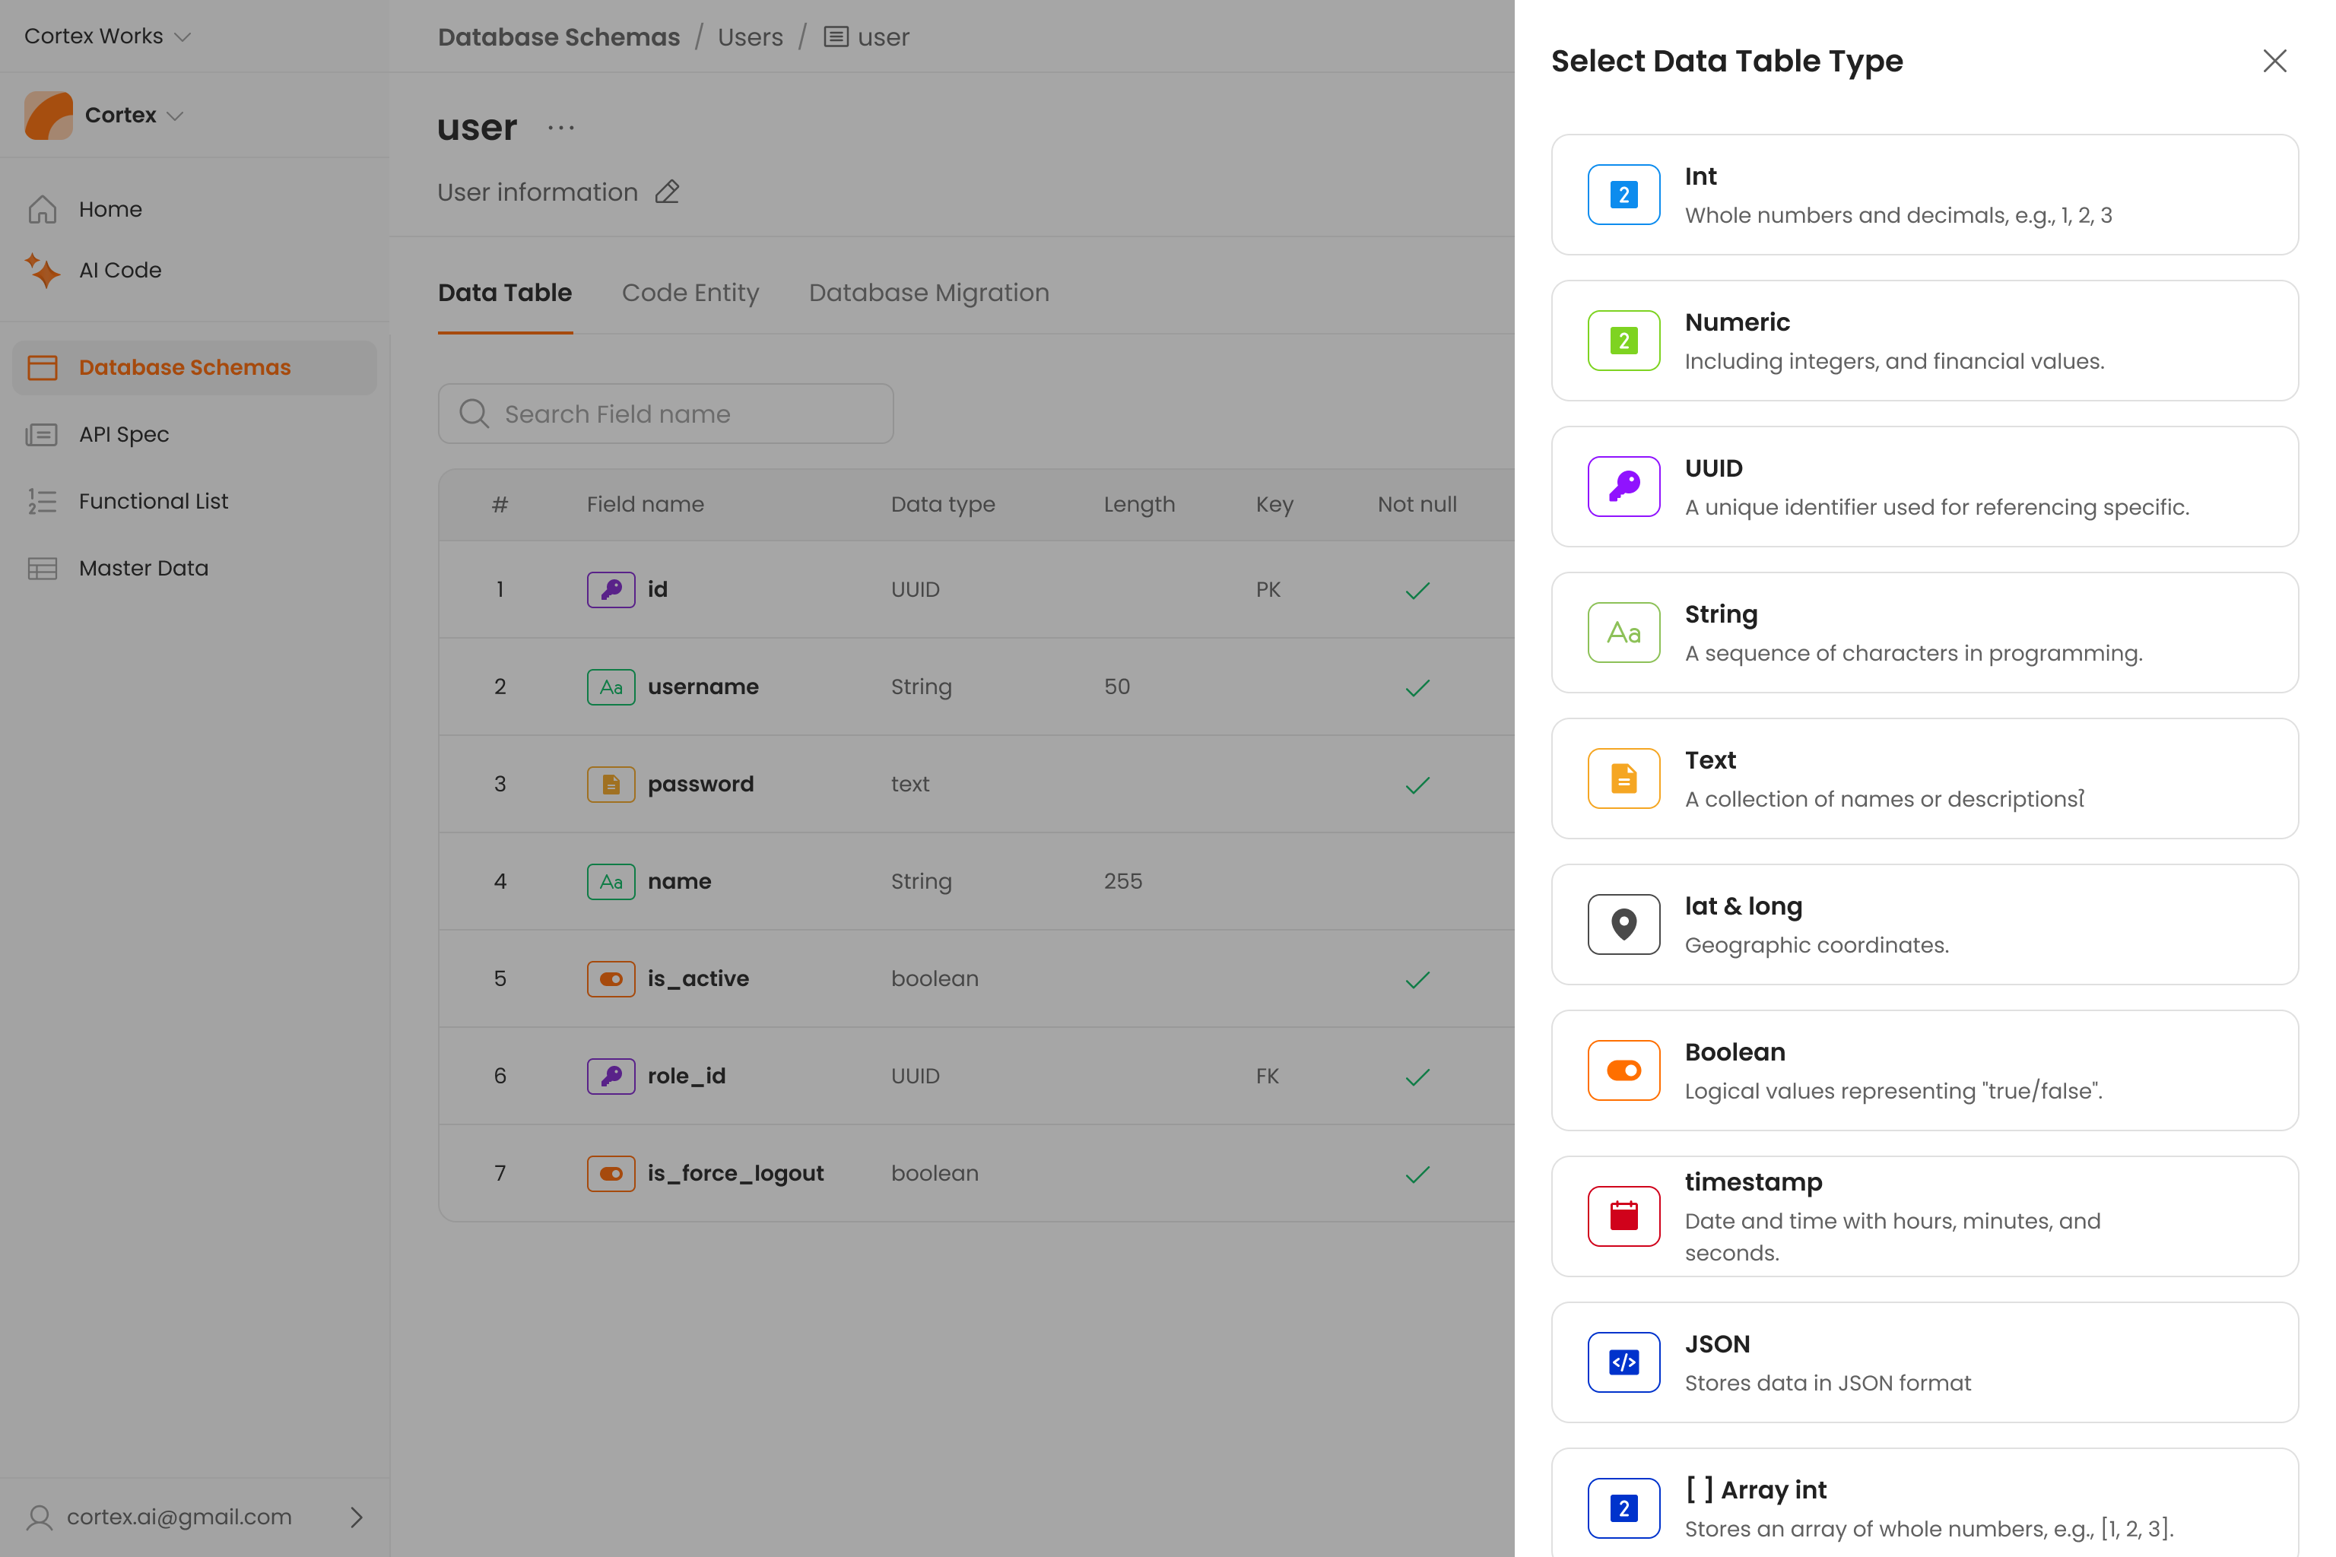Go to Users breadcrumb link
This screenshot has width=2336, height=1557.
click(750, 36)
